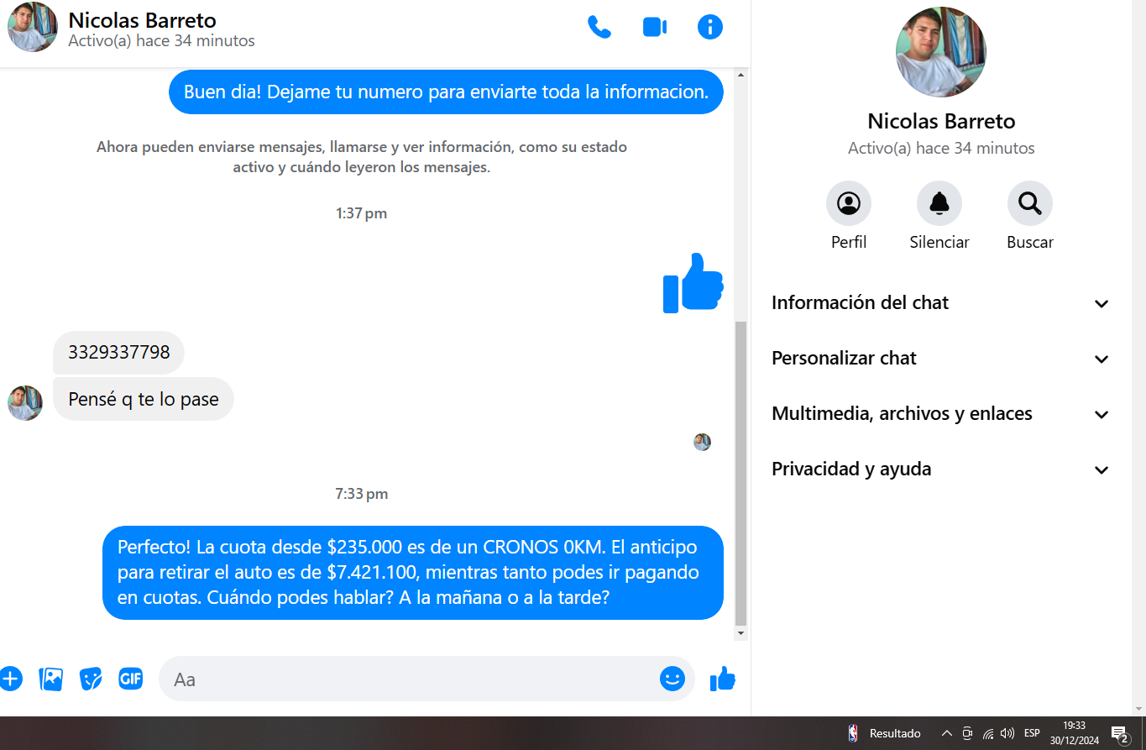The image size is (1146, 750).
Task: Open the GIF picker
Action: pos(130,679)
